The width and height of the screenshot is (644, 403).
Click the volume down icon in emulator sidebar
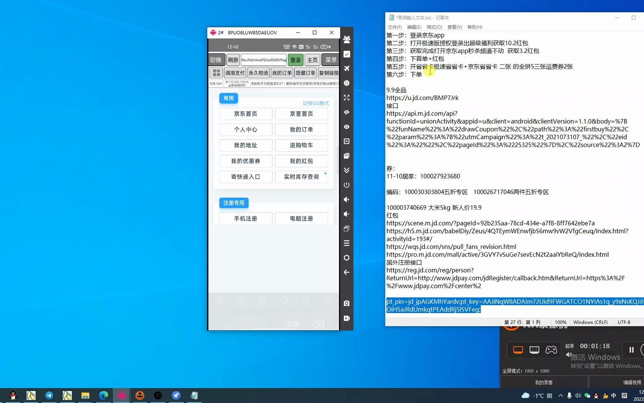pyautogui.click(x=346, y=214)
